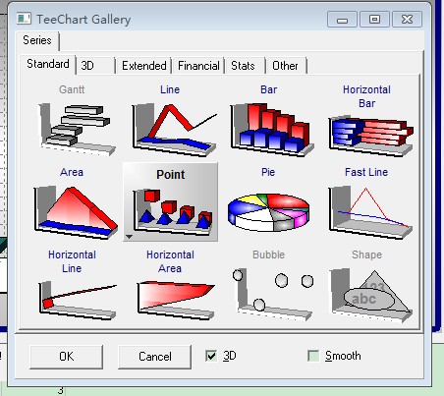Choose the Pie chart icon
Screen dimensions: 444x396
[x=268, y=212]
